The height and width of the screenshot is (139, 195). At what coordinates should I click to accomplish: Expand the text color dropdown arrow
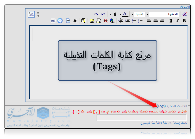coord(120,14)
